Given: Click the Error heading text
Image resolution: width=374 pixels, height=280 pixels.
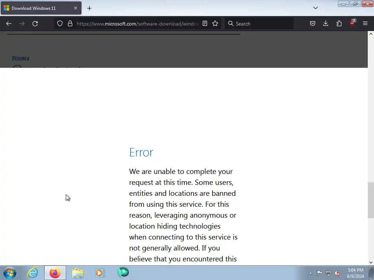Looking at the screenshot, I should tap(141, 152).
